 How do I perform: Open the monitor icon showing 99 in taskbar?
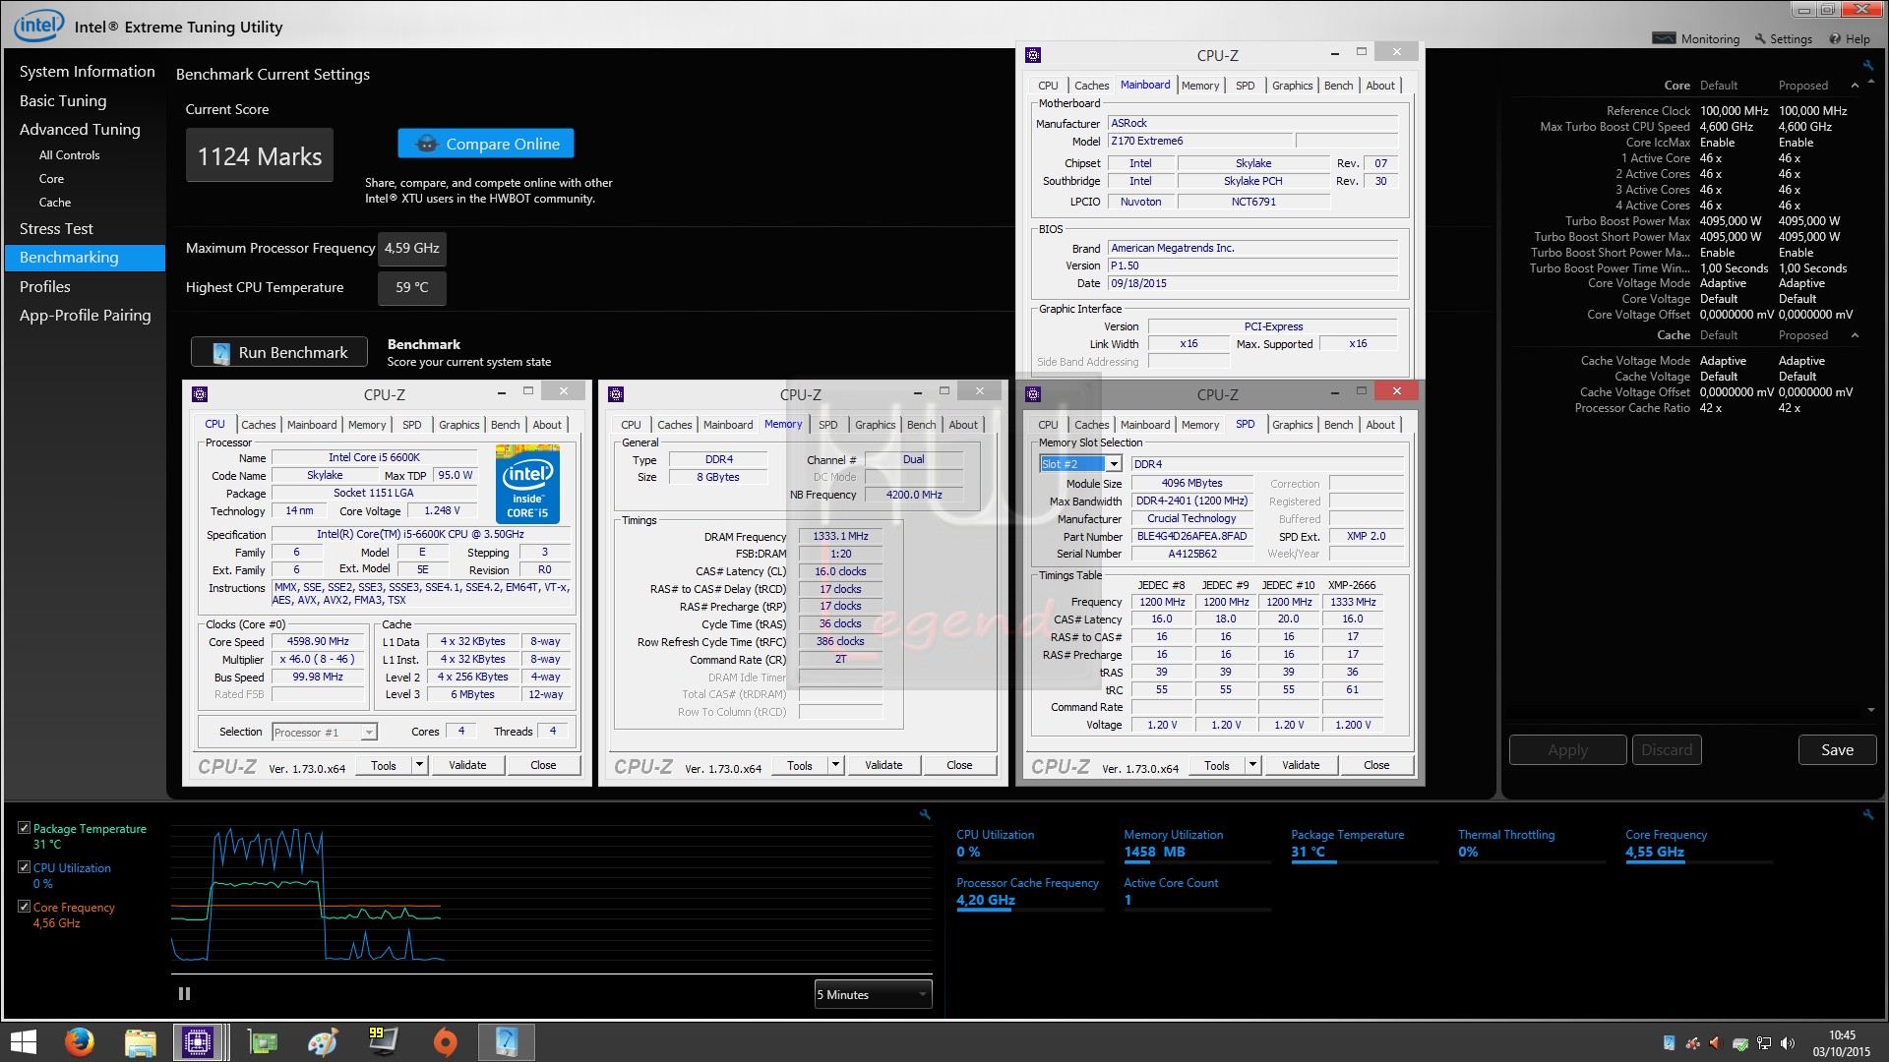[x=382, y=1041]
